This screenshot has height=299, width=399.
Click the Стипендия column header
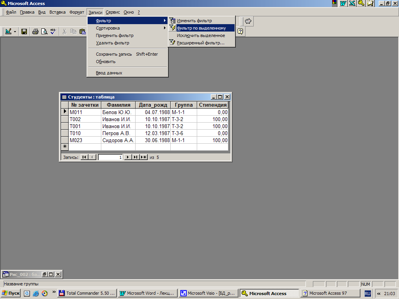(x=213, y=105)
